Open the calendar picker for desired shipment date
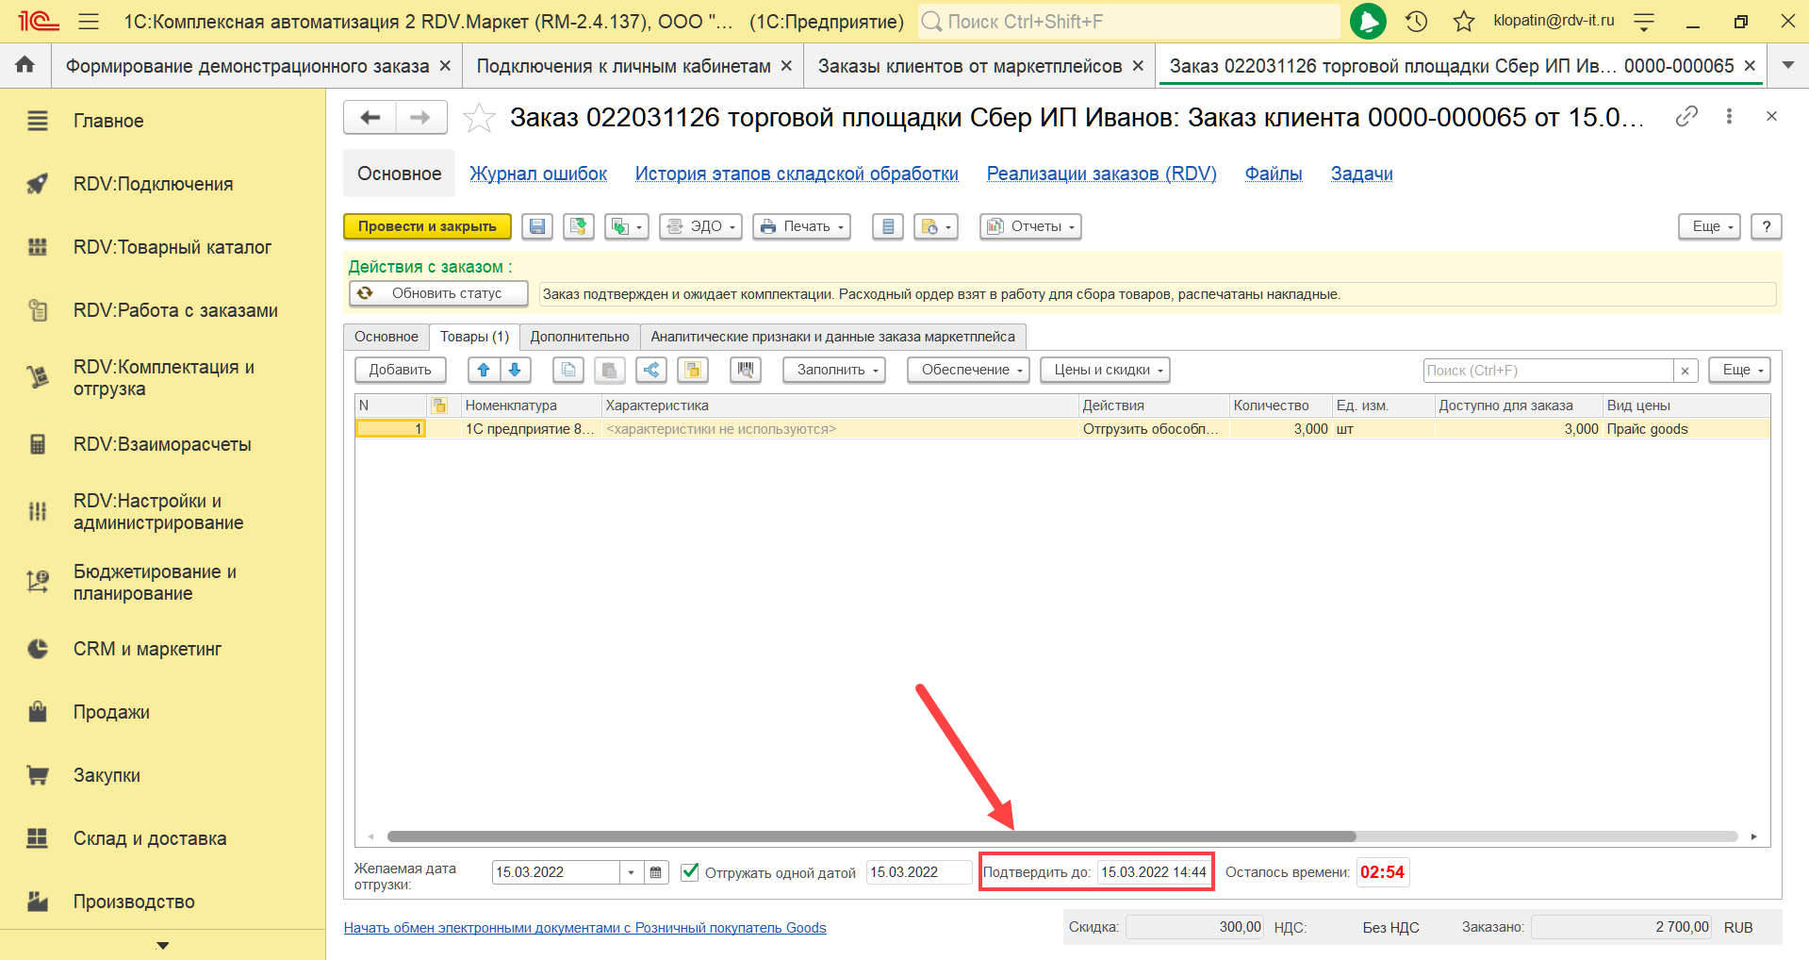This screenshot has height=960, width=1809. 656,872
